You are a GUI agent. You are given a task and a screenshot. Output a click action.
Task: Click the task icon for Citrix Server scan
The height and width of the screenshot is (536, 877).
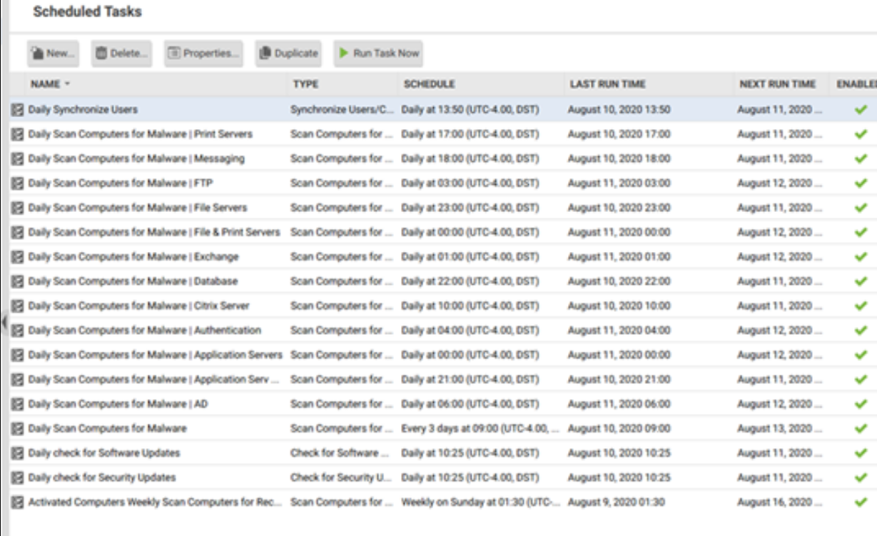pos(18,305)
